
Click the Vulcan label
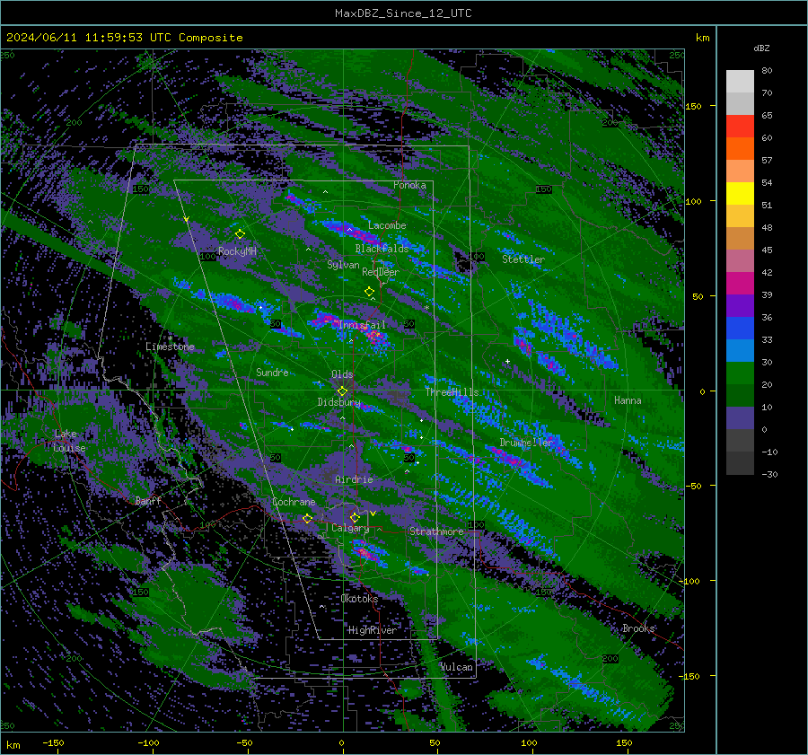[x=457, y=667]
